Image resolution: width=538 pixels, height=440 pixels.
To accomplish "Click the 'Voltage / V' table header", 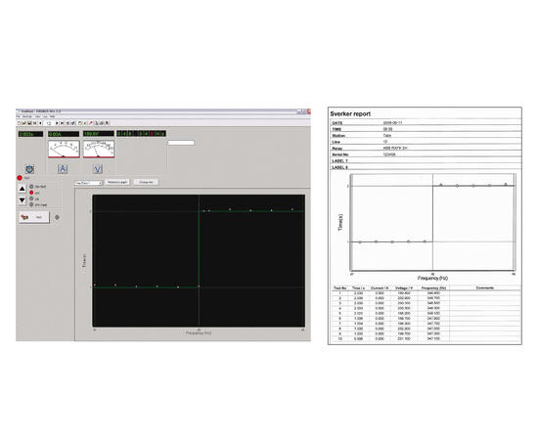I will click(403, 288).
